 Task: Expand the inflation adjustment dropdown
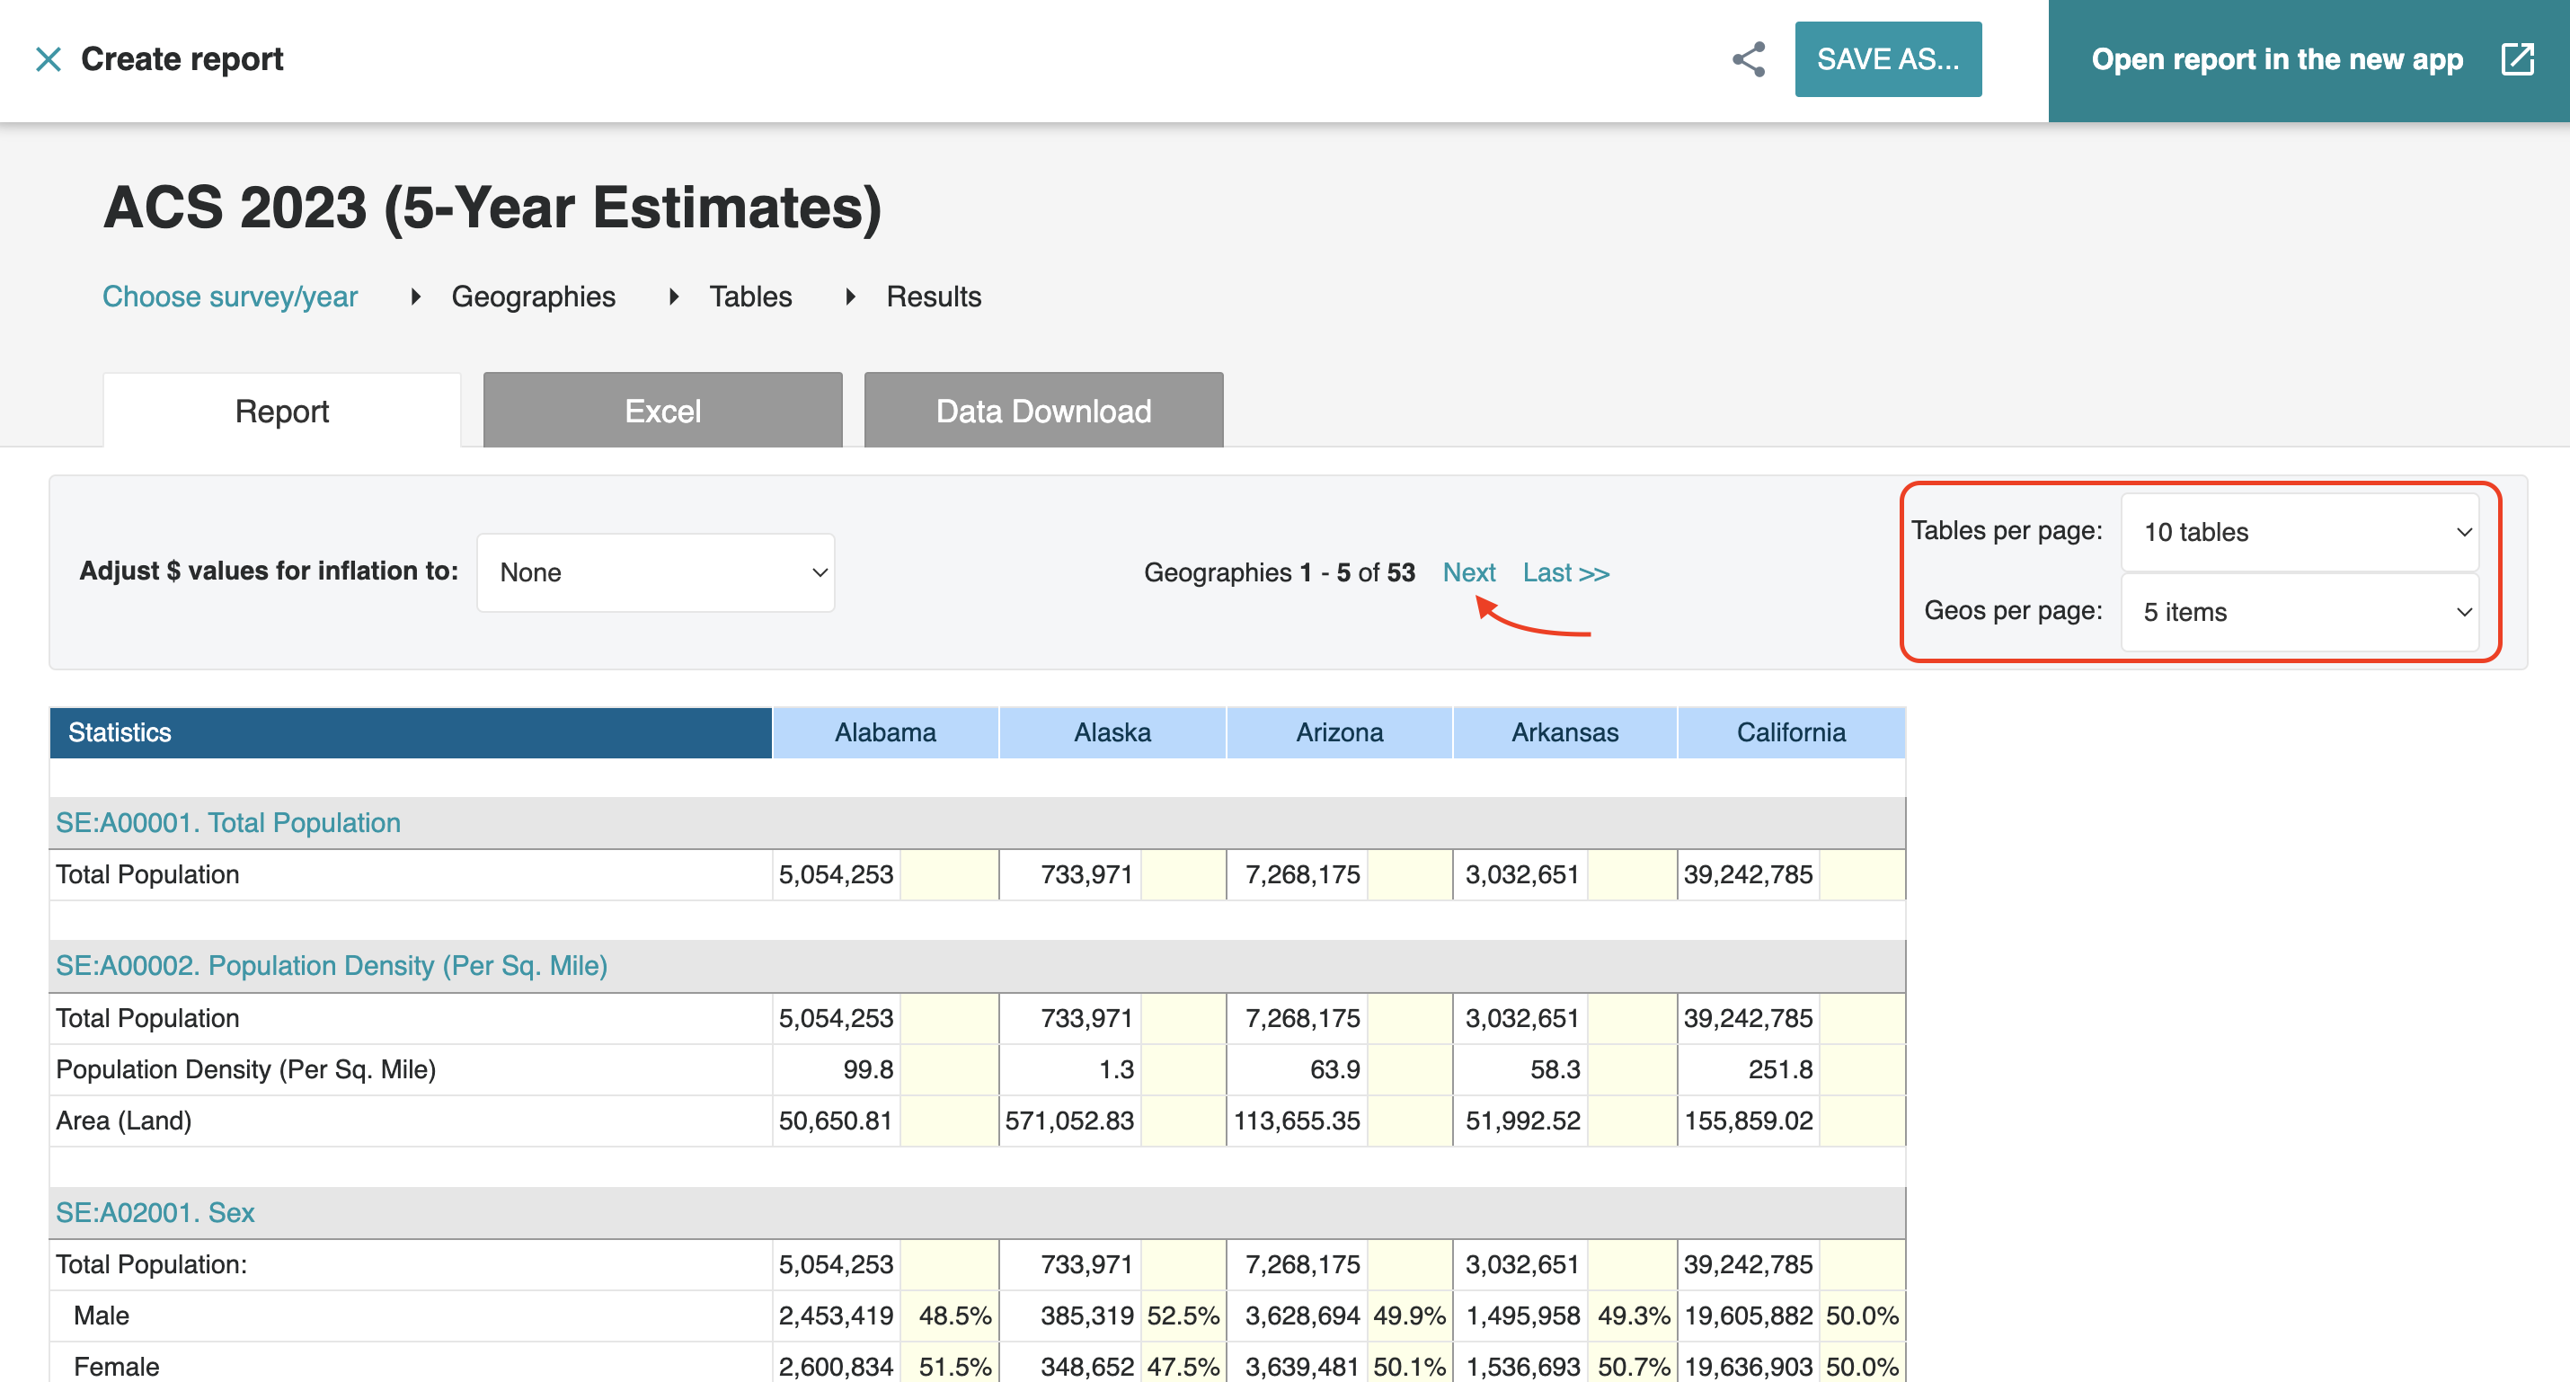pos(655,572)
